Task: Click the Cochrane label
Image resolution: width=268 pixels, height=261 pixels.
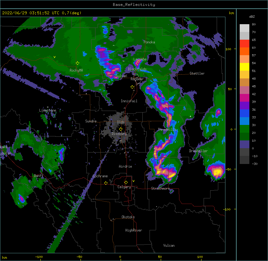Action: (x=100, y=176)
